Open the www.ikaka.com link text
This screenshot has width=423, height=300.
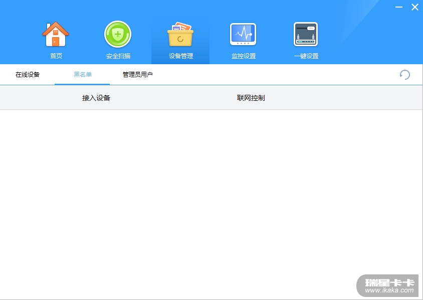[x=389, y=290]
